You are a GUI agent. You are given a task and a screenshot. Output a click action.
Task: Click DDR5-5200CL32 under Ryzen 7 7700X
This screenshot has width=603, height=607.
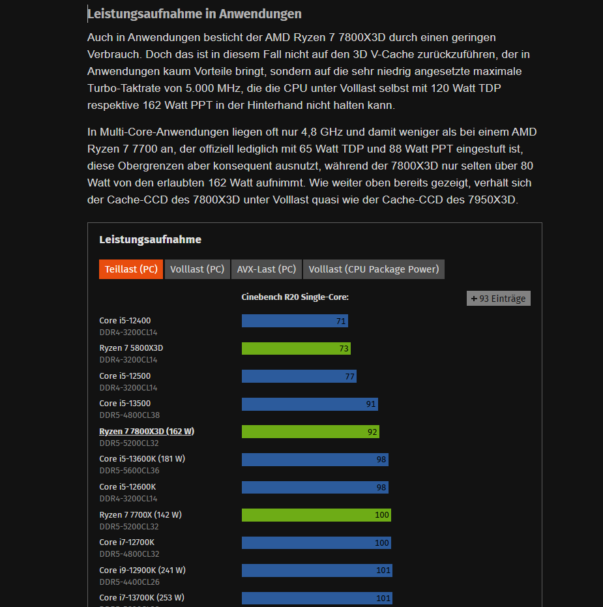coord(129,527)
